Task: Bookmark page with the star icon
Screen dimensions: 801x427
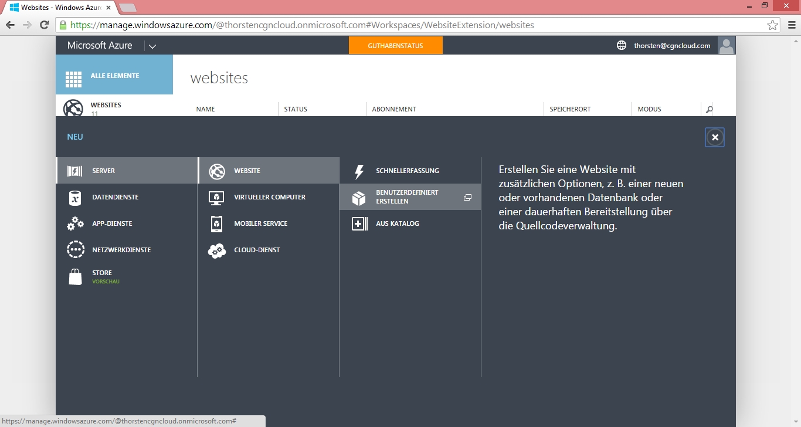Action: [772, 25]
